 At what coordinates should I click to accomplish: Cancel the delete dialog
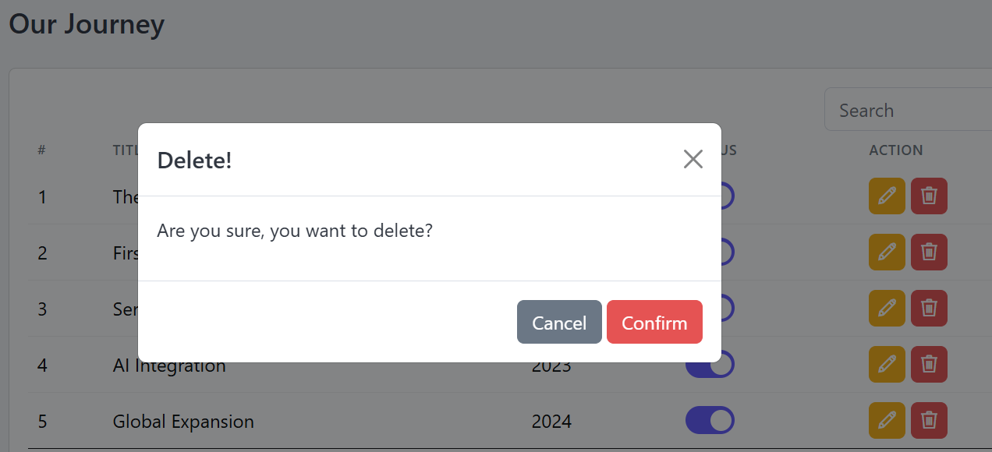click(x=559, y=322)
